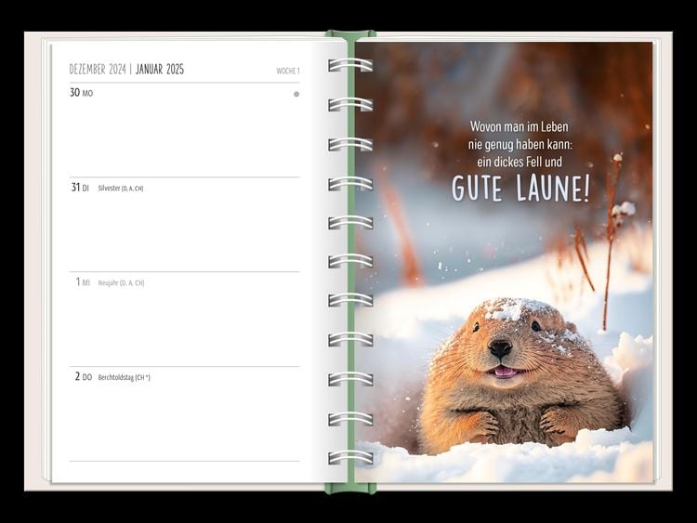Click the Berchtoldstag (CH *) holiday text
The width and height of the screenshot is (697, 523).
(124, 378)
